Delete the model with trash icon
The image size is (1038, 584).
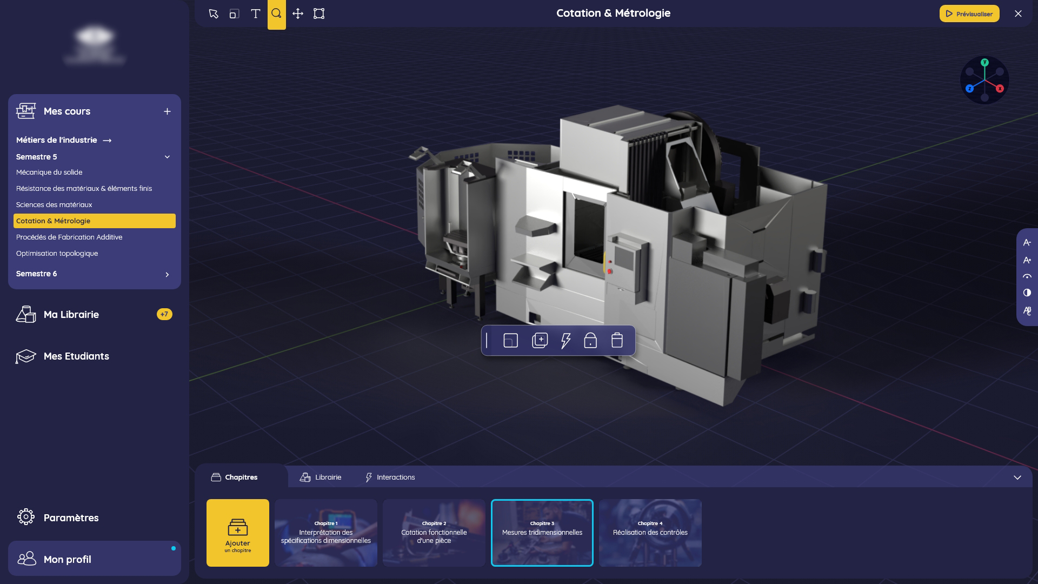(617, 340)
